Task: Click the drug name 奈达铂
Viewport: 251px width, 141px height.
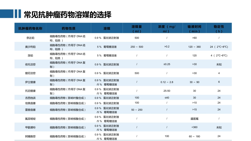Action: [x=30, y=38]
